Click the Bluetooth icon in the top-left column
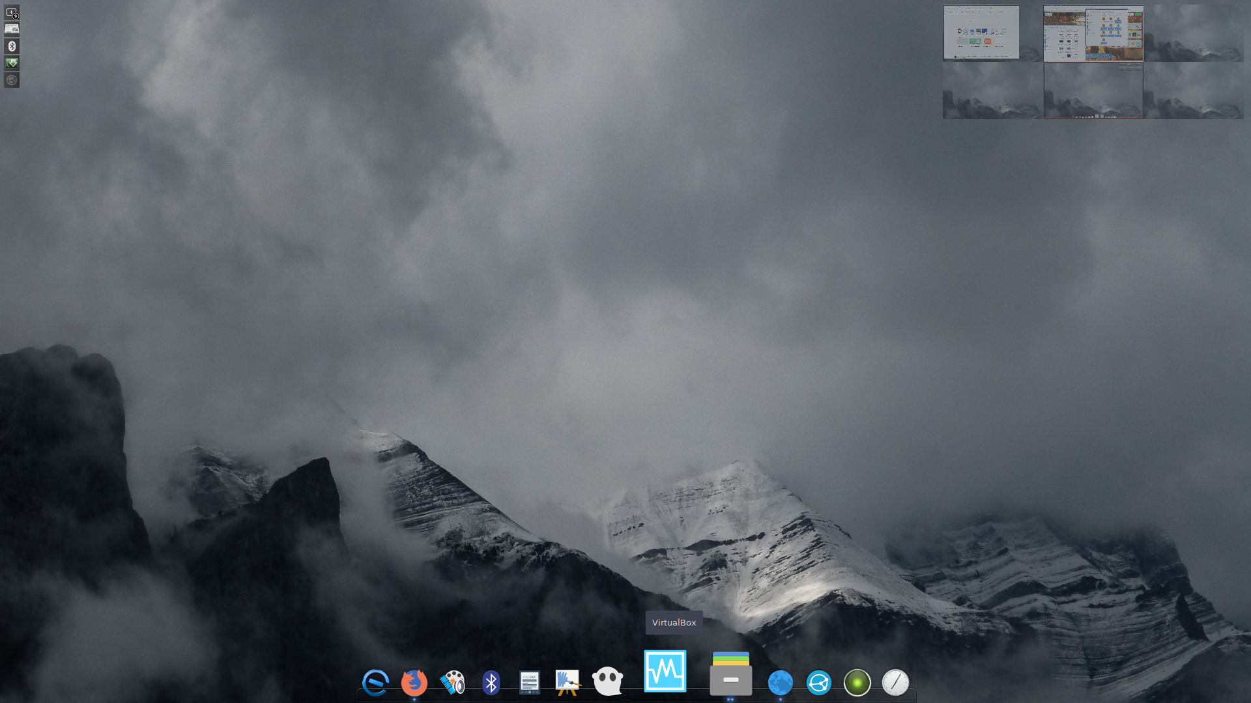1251x703 pixels. click(11, 46)
